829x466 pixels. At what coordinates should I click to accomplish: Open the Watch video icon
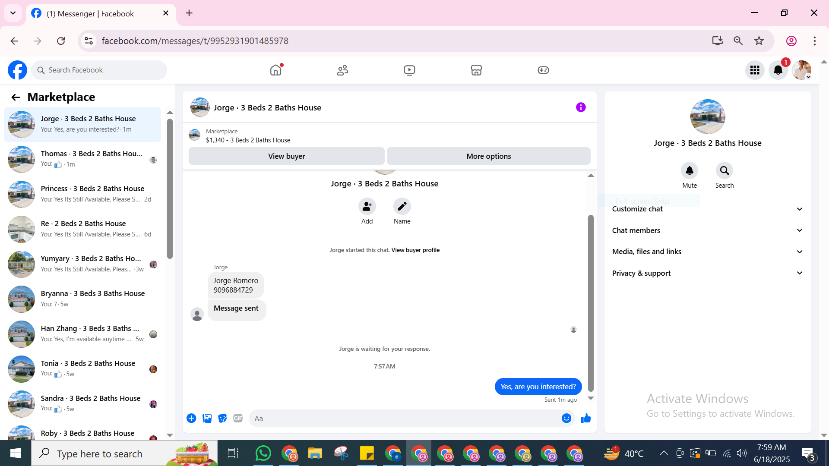click(x=409, y=70)
